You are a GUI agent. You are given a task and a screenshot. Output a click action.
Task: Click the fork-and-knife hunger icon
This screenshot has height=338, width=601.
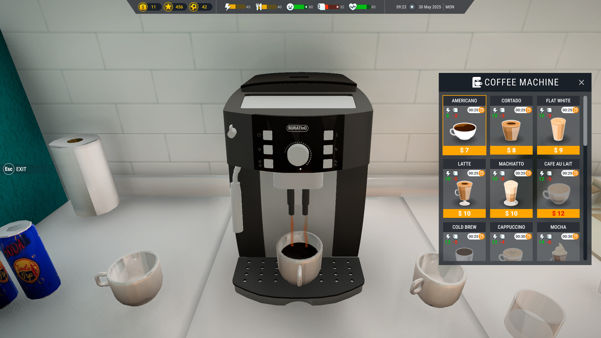pos(259,6)
